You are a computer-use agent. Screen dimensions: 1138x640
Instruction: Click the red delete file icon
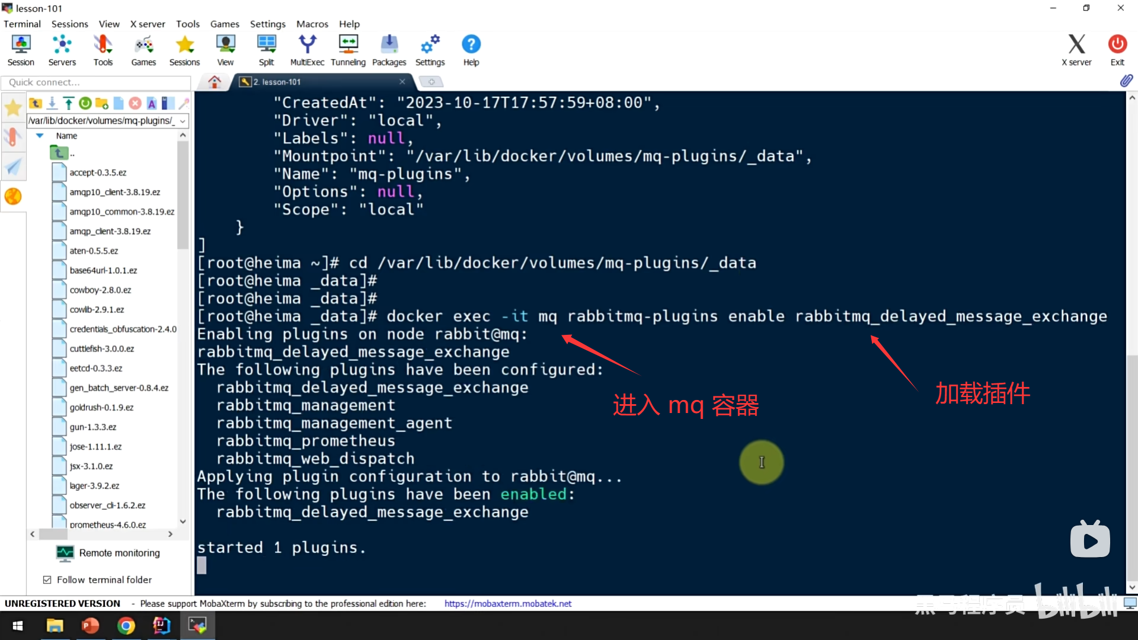pos(135,103)
